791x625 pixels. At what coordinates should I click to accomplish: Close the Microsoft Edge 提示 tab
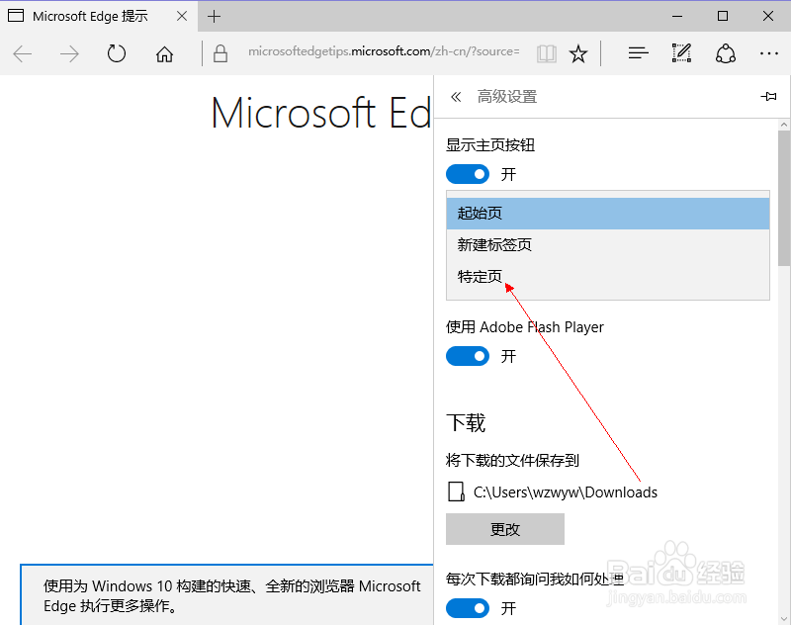[x=182, y=16]
